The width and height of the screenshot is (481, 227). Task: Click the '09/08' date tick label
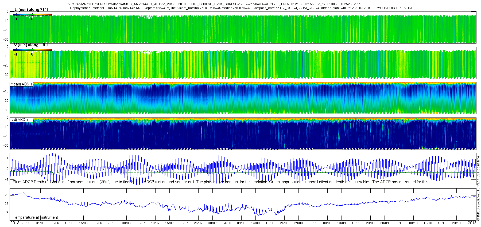click(x=241, y=223)
